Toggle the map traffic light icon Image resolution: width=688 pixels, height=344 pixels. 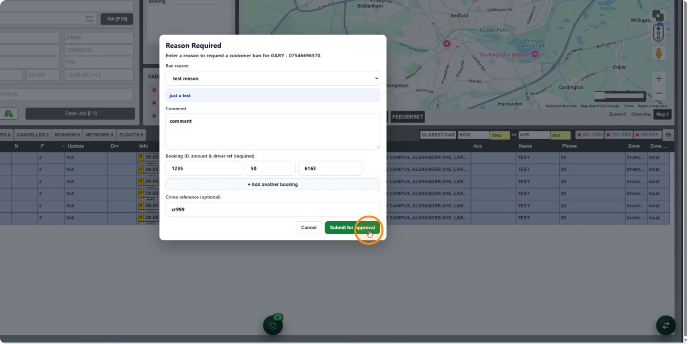click(658, 33)
